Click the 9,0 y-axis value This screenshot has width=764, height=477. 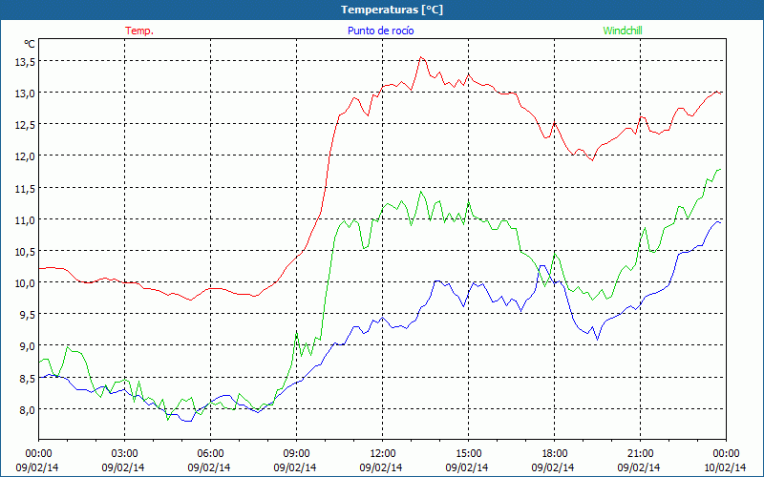(27, 346)
